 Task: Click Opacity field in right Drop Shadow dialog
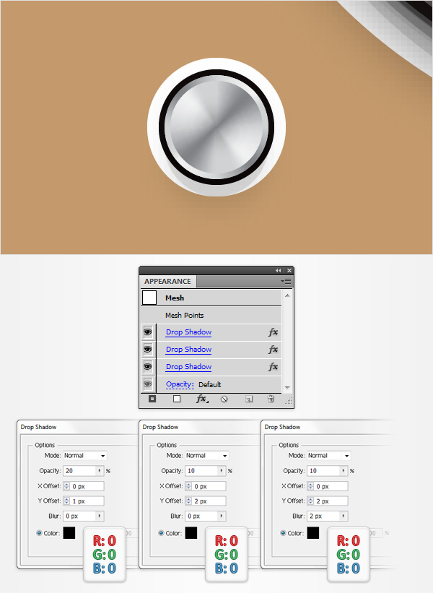pos(323,471)
